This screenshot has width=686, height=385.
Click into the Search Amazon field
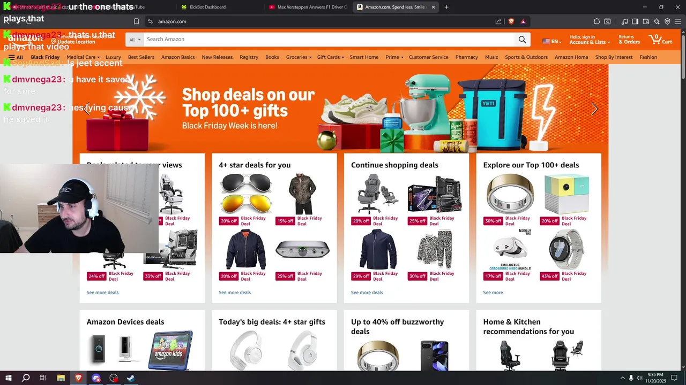click(329, 40)
